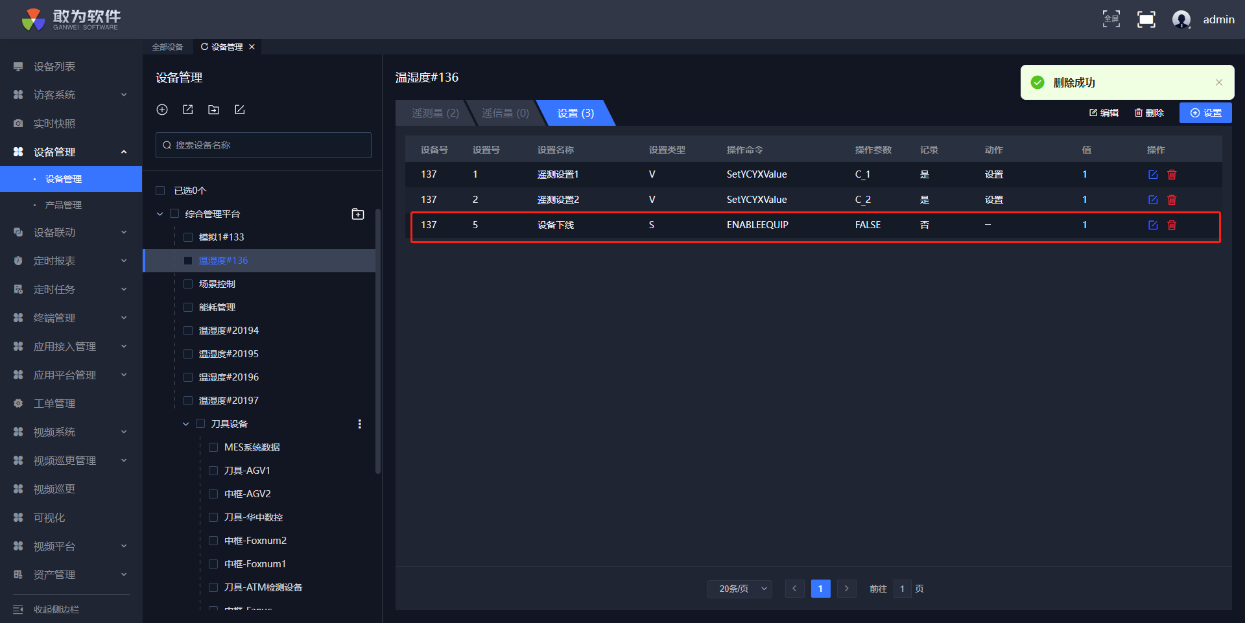Screen dimensions: 1245x623
Task: Add new group to 综合管理平台 folder icon
Action: pyautogui.click(x=358, y=214)
